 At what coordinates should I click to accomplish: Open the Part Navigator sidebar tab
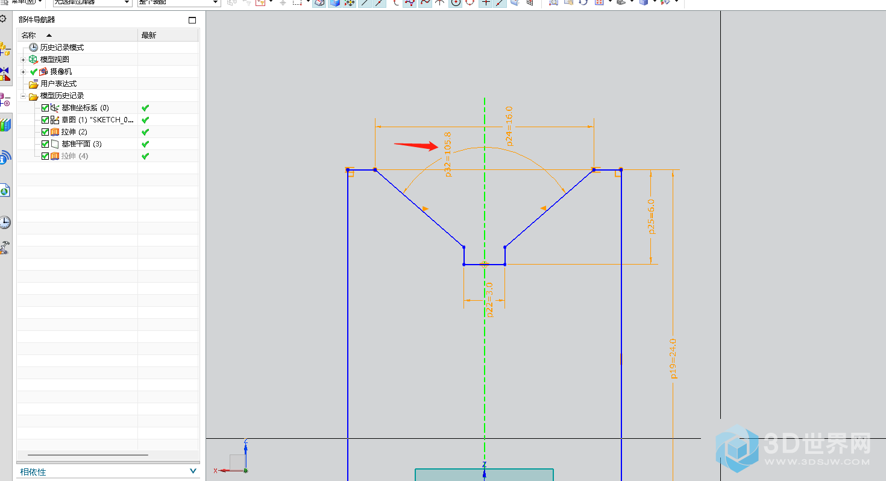tap(5, 100)
